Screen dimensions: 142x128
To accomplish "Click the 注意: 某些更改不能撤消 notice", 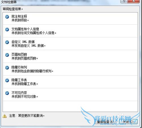I will (27, 116).
